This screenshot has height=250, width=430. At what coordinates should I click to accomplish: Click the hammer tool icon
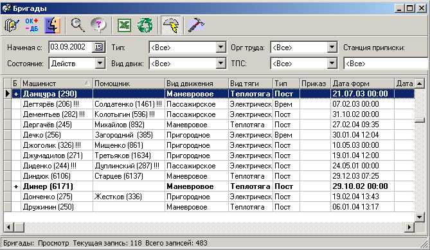(x=196, y=25)
